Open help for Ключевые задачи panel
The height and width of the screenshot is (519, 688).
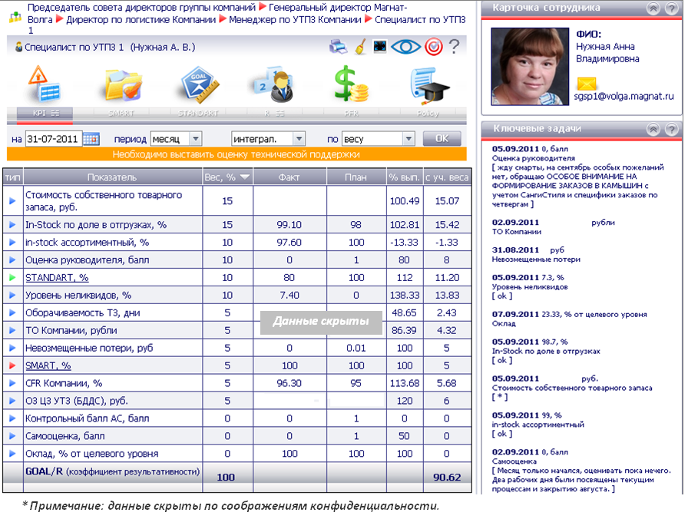(x=672, y=129)
